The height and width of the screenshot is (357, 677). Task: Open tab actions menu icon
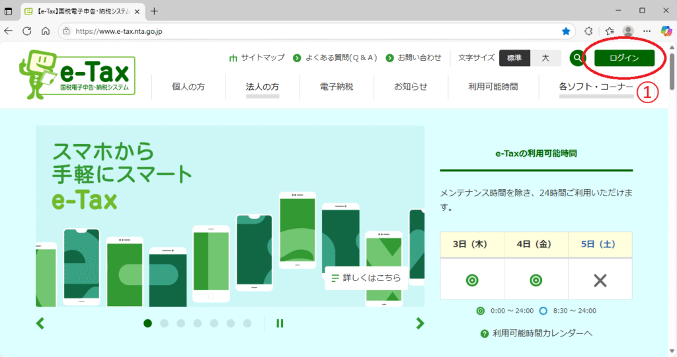[x=8, y=11]
